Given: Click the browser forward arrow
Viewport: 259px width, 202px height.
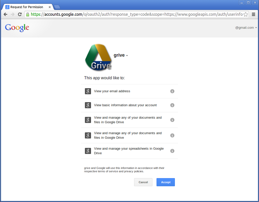Looking at the screenshot, I should pos(12,14).
